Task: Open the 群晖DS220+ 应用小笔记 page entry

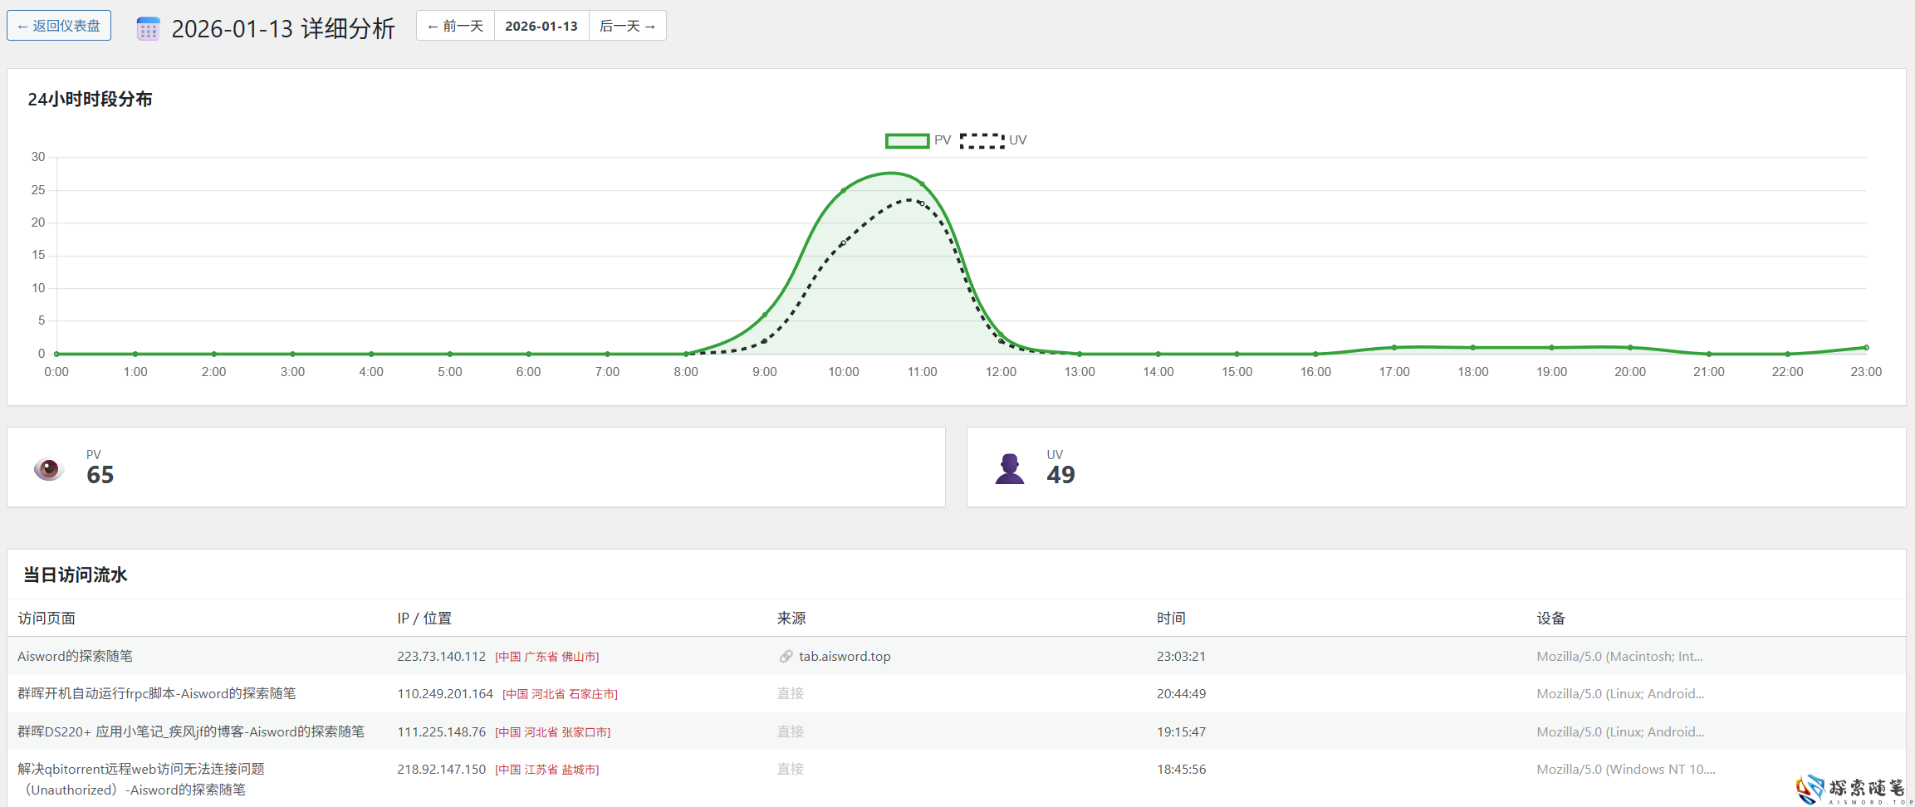Action: pyautogui.click(x=191, y=731)
